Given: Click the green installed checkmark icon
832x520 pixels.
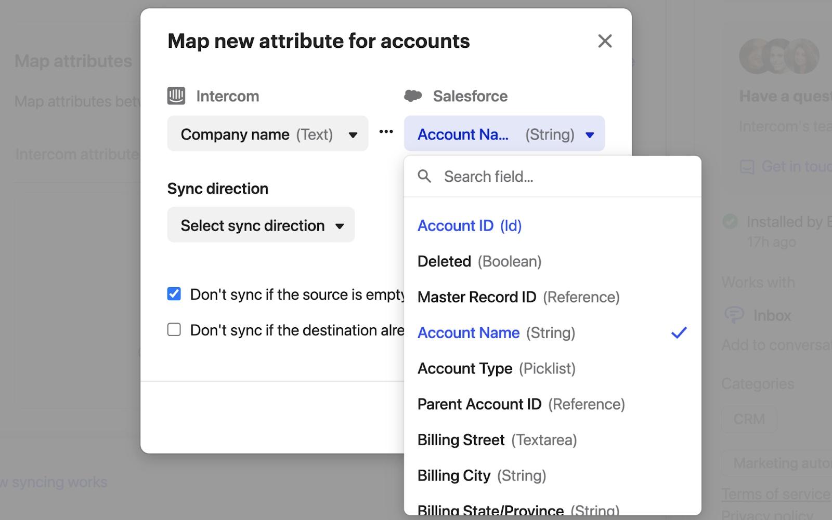Looking at the screenshot, I should 730,222.
